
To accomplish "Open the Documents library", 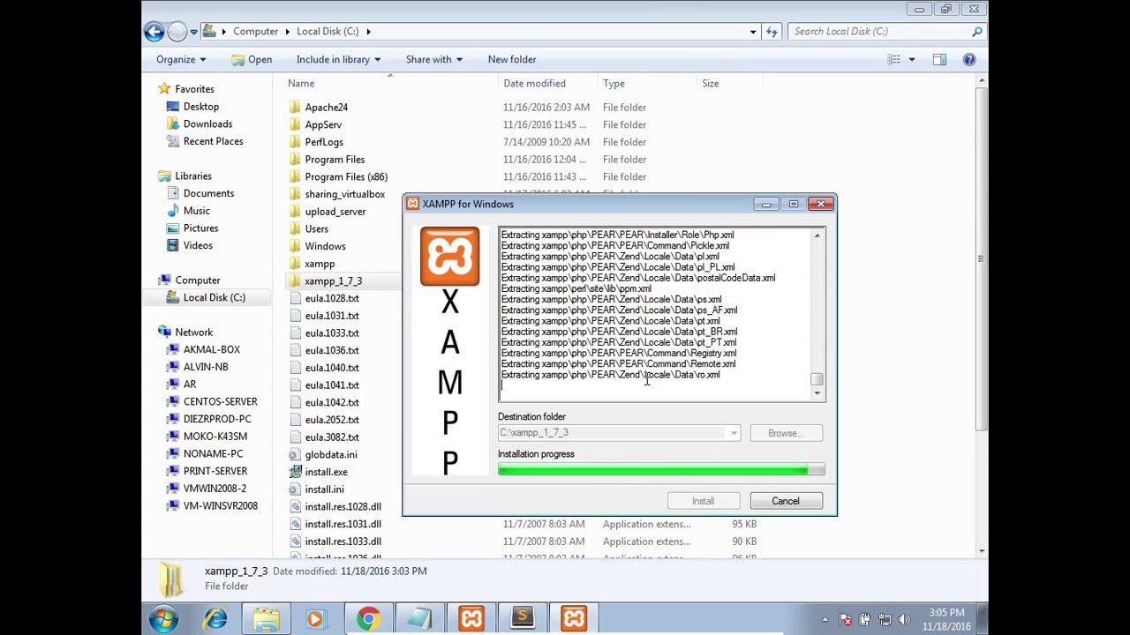I will (208, 193).
